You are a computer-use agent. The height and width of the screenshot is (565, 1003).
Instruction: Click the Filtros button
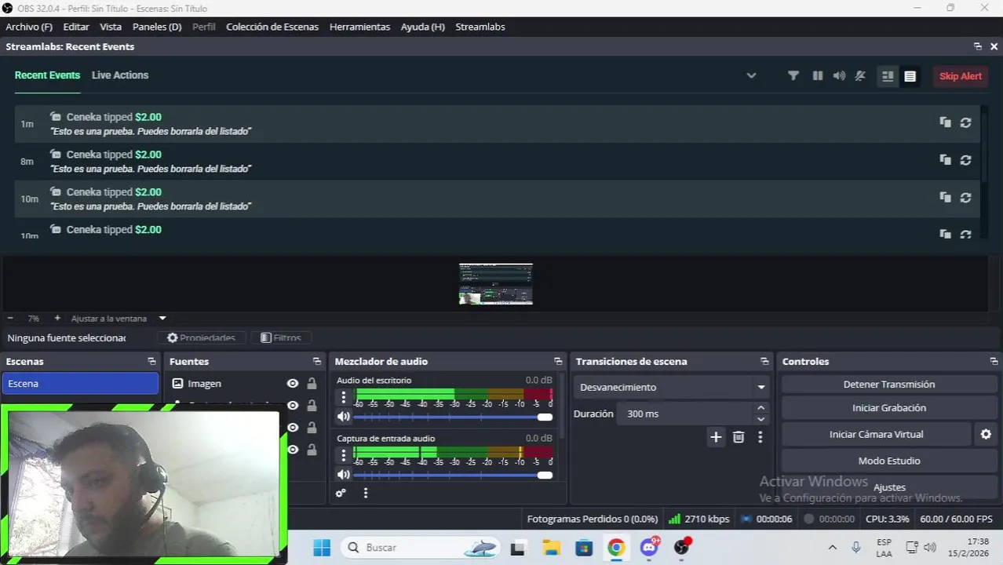tap(281, 337)
